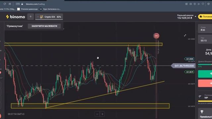Click the red expiration timer marker on chart
This screenshot has width=212, height=119.
pyautogui.click(x=156, y=36)
